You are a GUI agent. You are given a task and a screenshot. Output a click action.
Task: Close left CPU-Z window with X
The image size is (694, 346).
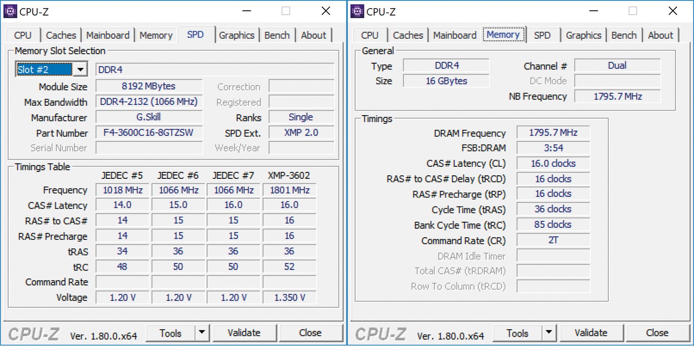click(326, 11)
